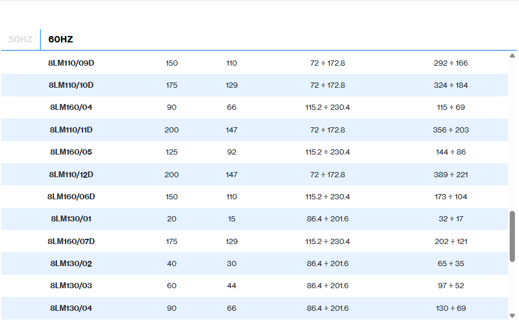Click model name 8LM110/12D
519x330 pixels.
pos(71,175)
